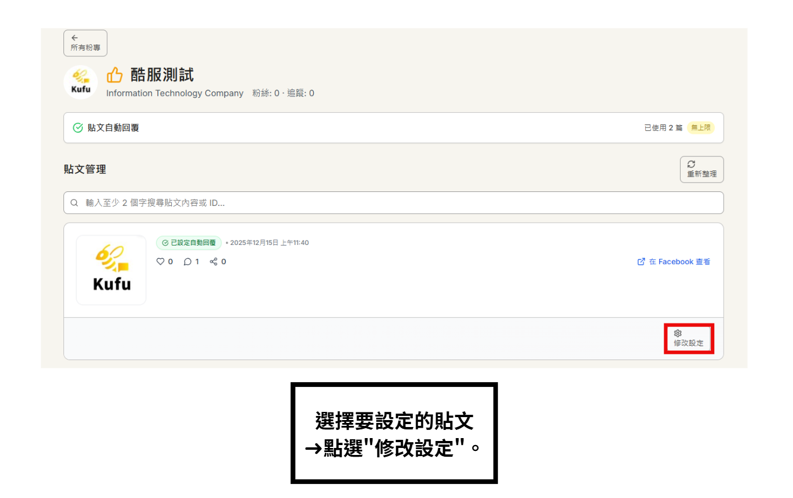Click the 無上限 quota badge

(x=701, y=127)
